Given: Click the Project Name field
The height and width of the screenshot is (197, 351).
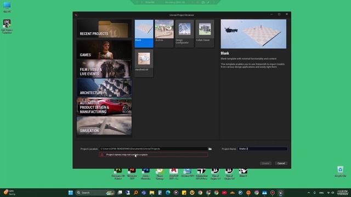Looking at the screenshot, I should point(262,149).
